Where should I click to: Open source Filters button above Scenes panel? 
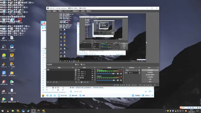pos(83,65)
